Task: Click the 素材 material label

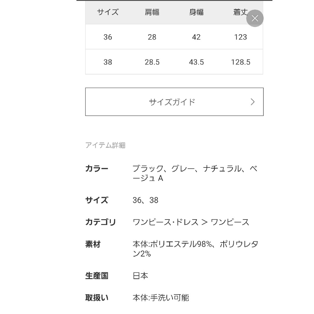Action: coord(93,244)
